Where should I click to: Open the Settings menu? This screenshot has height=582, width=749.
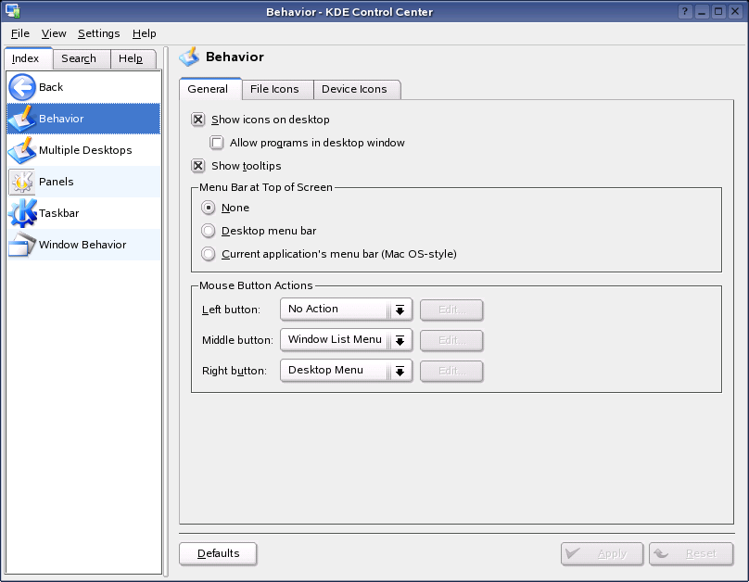[99, 33]
